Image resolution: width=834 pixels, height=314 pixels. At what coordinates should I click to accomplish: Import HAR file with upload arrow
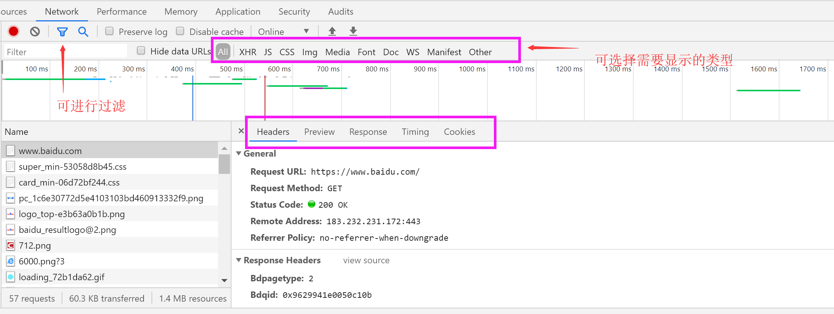pos(332,31)
